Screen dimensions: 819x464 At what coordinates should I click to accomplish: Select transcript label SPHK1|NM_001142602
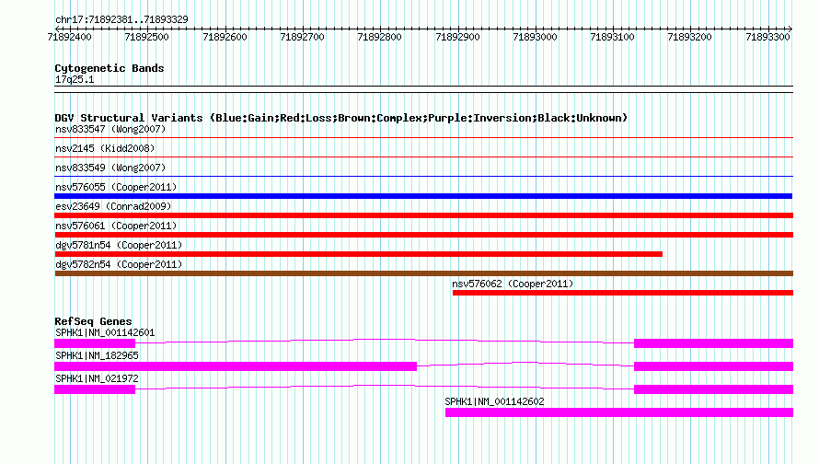coord(494,401)
